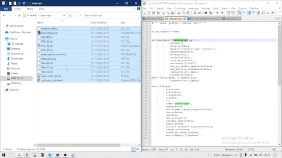This screenshot has height=158, width=282.
Task: Expand the Explorer ribbon with the chevron
Action: (134, 9)
